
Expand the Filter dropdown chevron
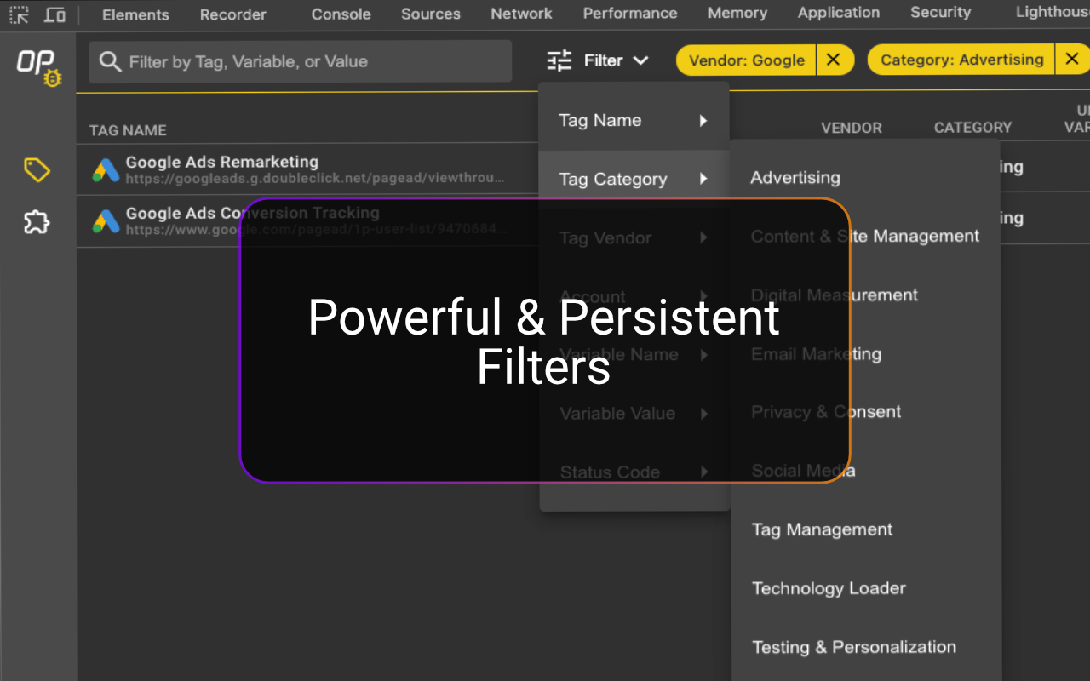point(641,60)
